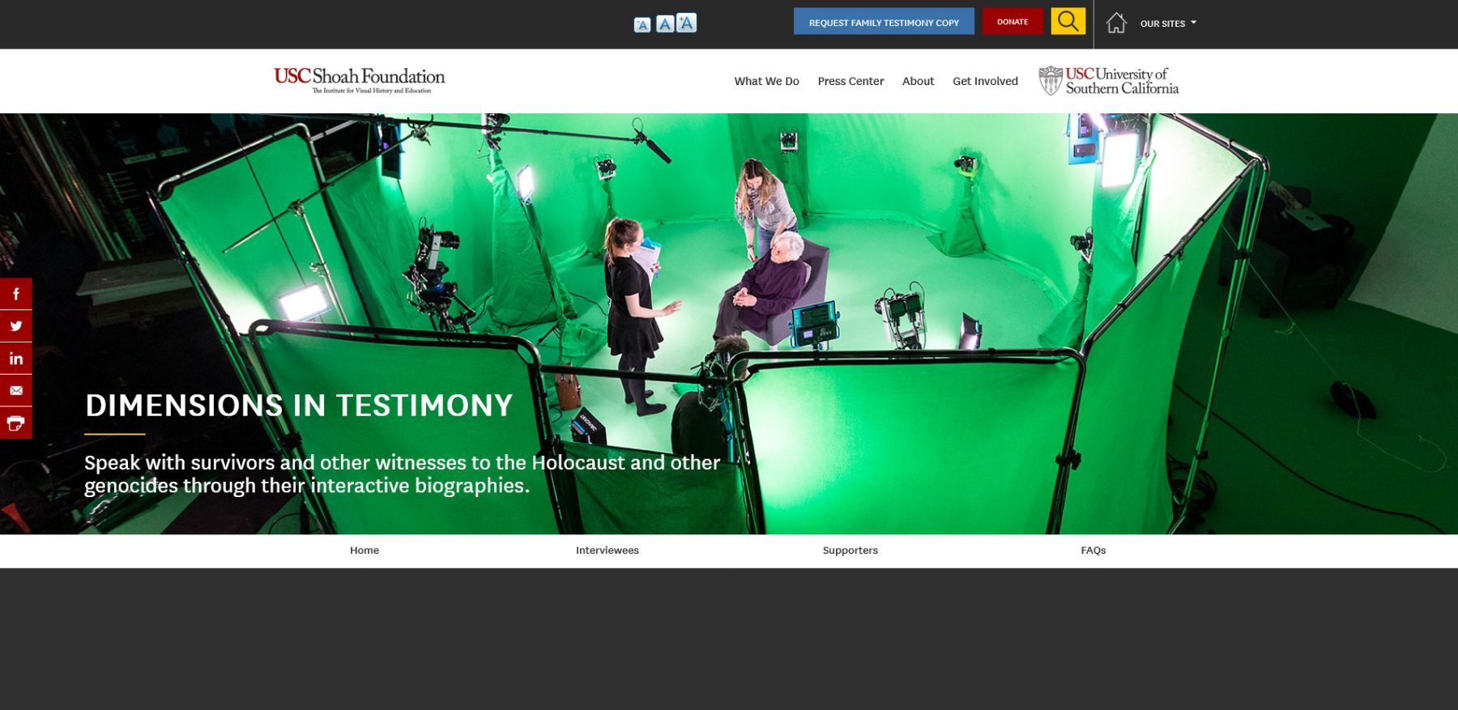1458x710 pixels.
Task: Share page on Facebook
Action: click(15, 294)
